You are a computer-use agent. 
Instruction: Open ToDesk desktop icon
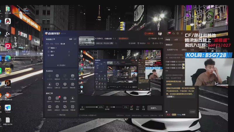(8, 109)
